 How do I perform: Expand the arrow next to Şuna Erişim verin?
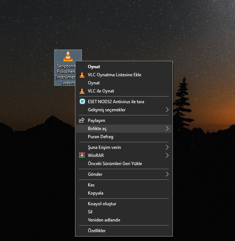[167, 147]
